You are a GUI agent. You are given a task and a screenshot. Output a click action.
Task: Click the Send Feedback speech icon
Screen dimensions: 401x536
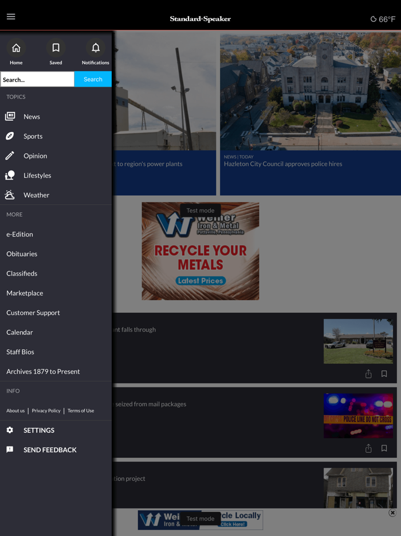pos(10,449)
